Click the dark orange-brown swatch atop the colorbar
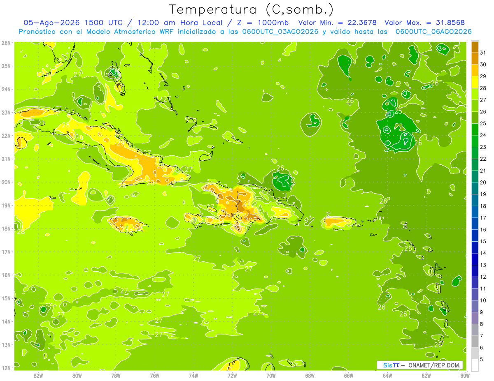494x381 pixels. (x=475, y=47)
